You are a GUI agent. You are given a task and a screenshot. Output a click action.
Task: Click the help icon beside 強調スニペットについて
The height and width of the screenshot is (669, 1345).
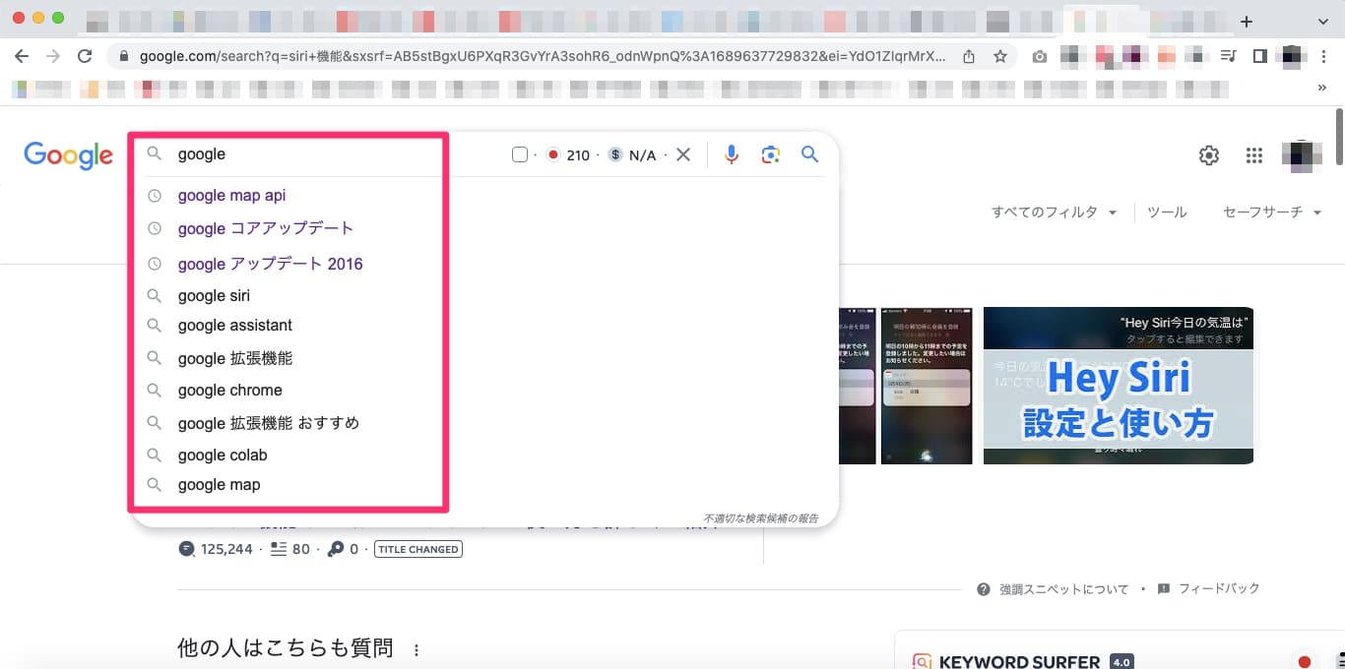pos(984,589)
